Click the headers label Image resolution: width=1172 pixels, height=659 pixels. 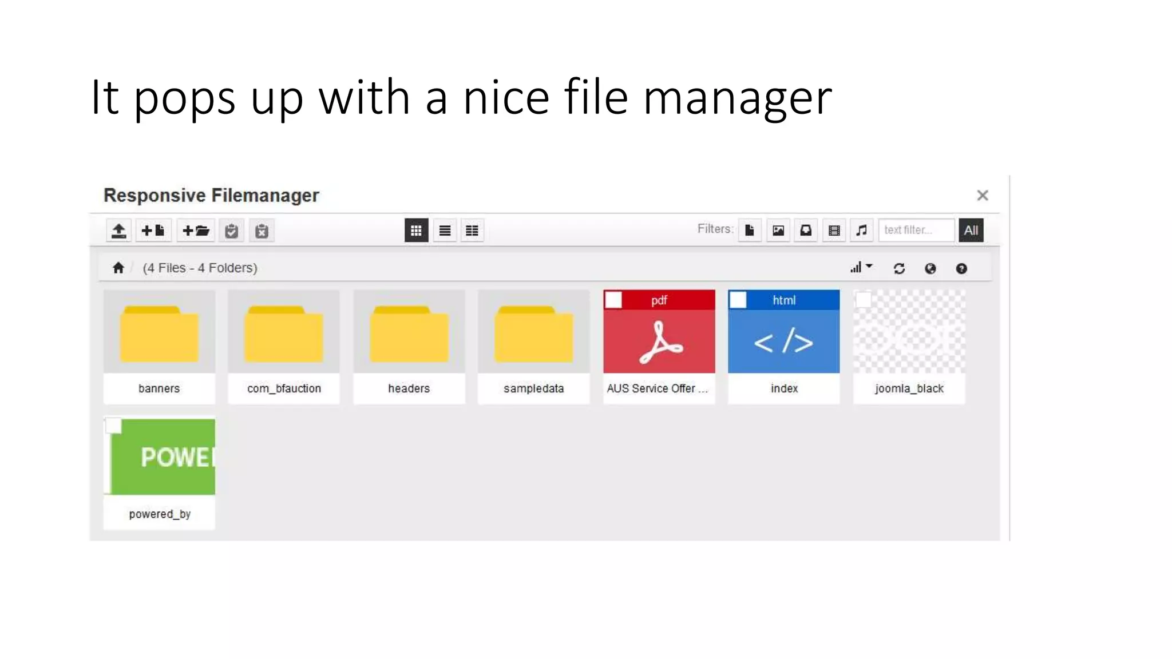tap(409, 388)
